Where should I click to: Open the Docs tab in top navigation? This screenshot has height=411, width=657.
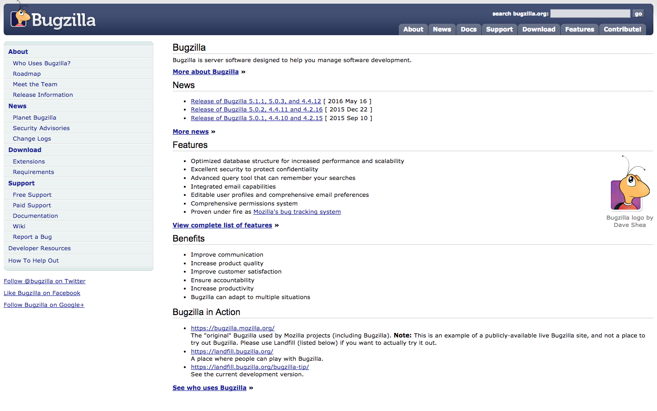coord(469,29)
